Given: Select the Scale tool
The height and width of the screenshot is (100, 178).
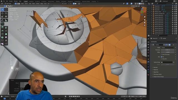Looking at the screenshot, I should coord(3,17).
